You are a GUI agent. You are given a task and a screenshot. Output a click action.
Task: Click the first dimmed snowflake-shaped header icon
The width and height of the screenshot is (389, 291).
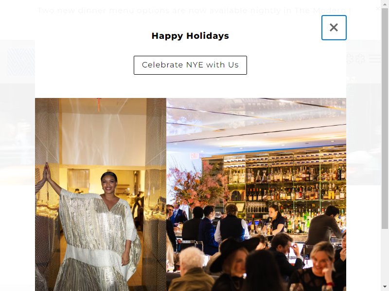pyautogui.click(x=349, y=59)
